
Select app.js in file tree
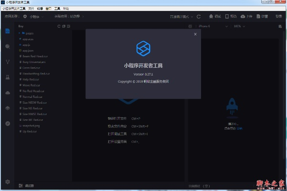click(x=26, y=44)
